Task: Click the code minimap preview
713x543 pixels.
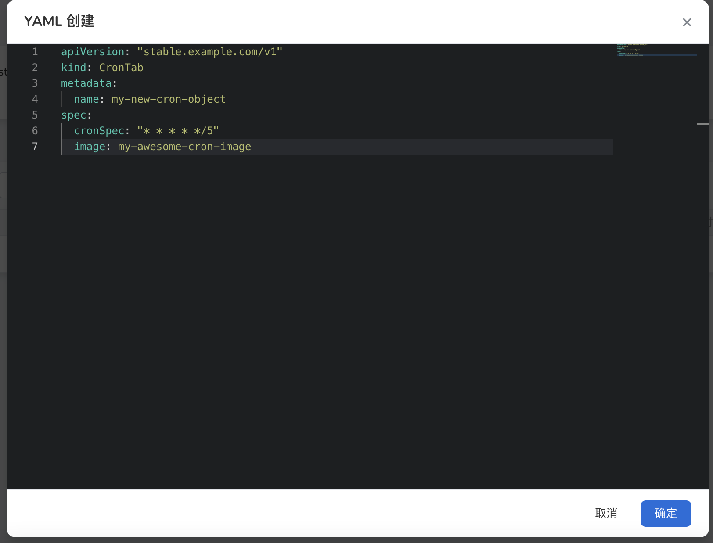Action: coord(656,50)
